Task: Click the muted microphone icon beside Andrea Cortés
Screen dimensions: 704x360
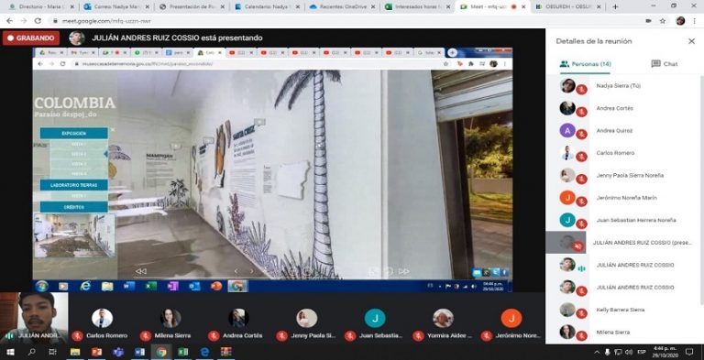Action: [x=581, y=112]
